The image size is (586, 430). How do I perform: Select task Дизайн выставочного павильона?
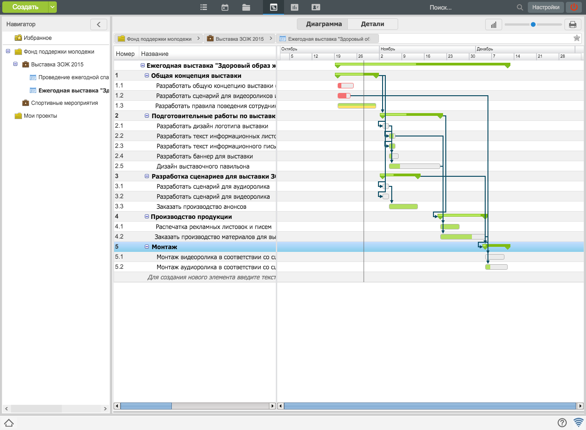(203, 166)
